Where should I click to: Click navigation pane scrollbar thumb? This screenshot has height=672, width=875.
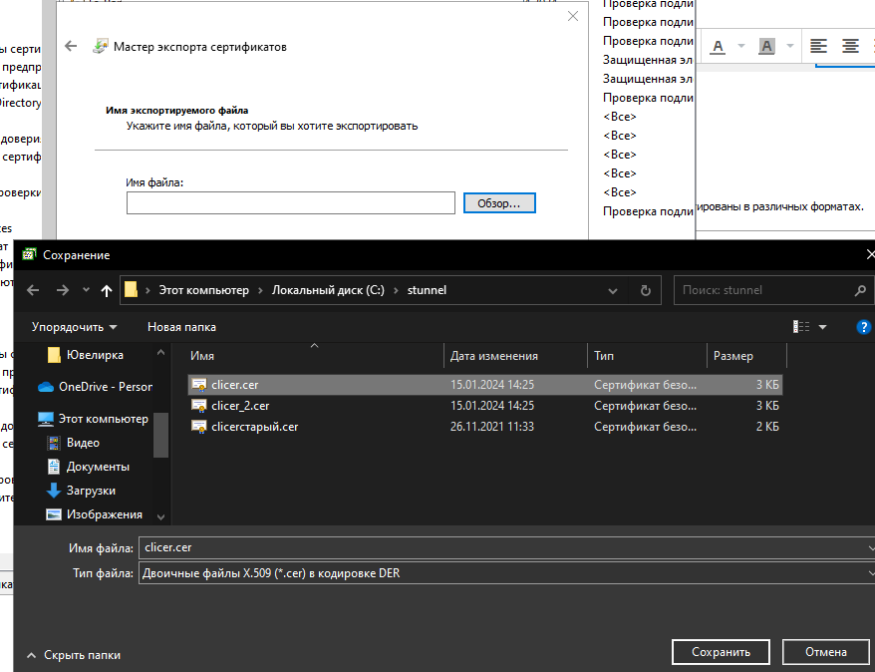click(160, 436)
